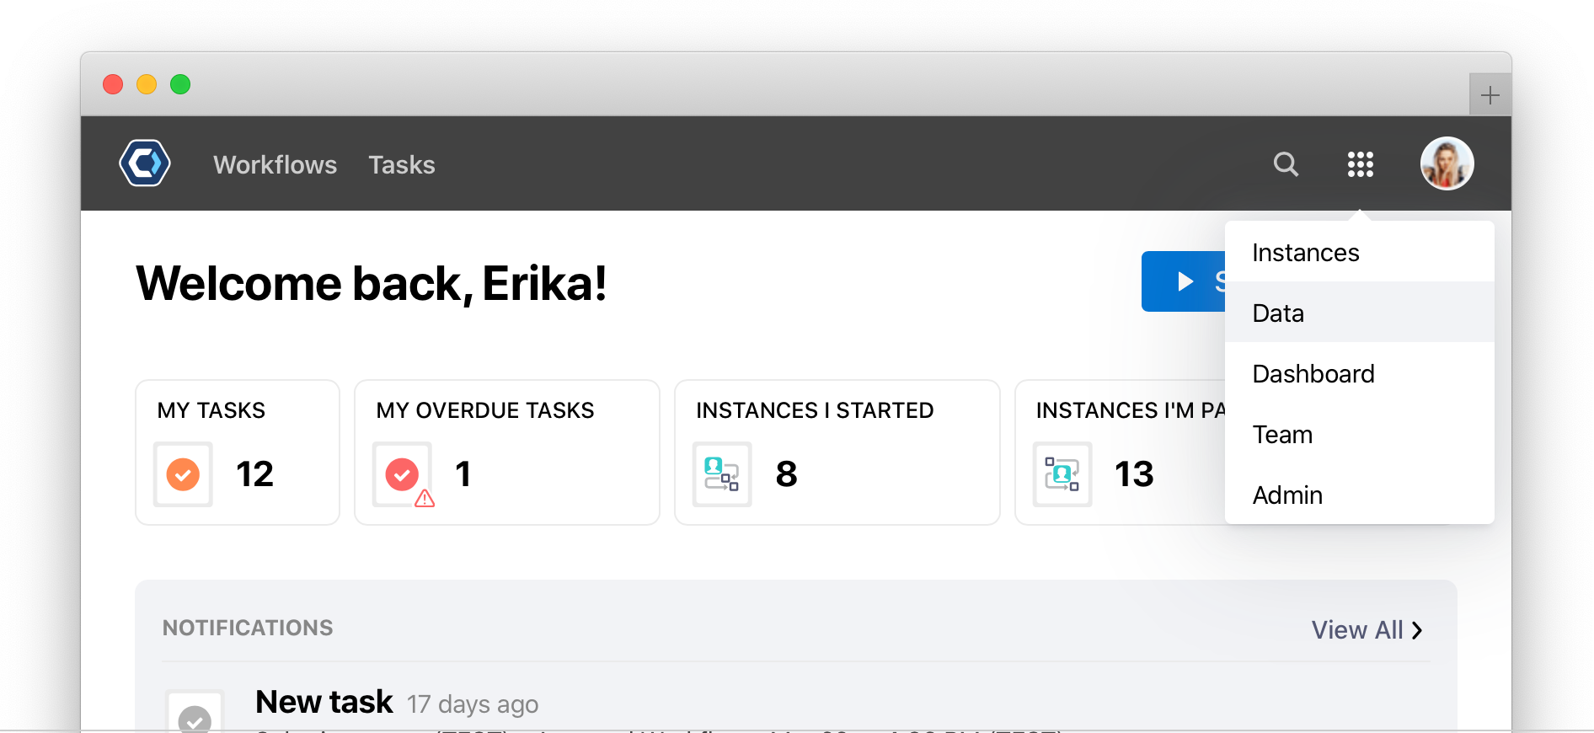1594x733 pixels.
Task: Click the Instances I Started workflow icon
Action: pyautogui.click(x=722, y=474)
